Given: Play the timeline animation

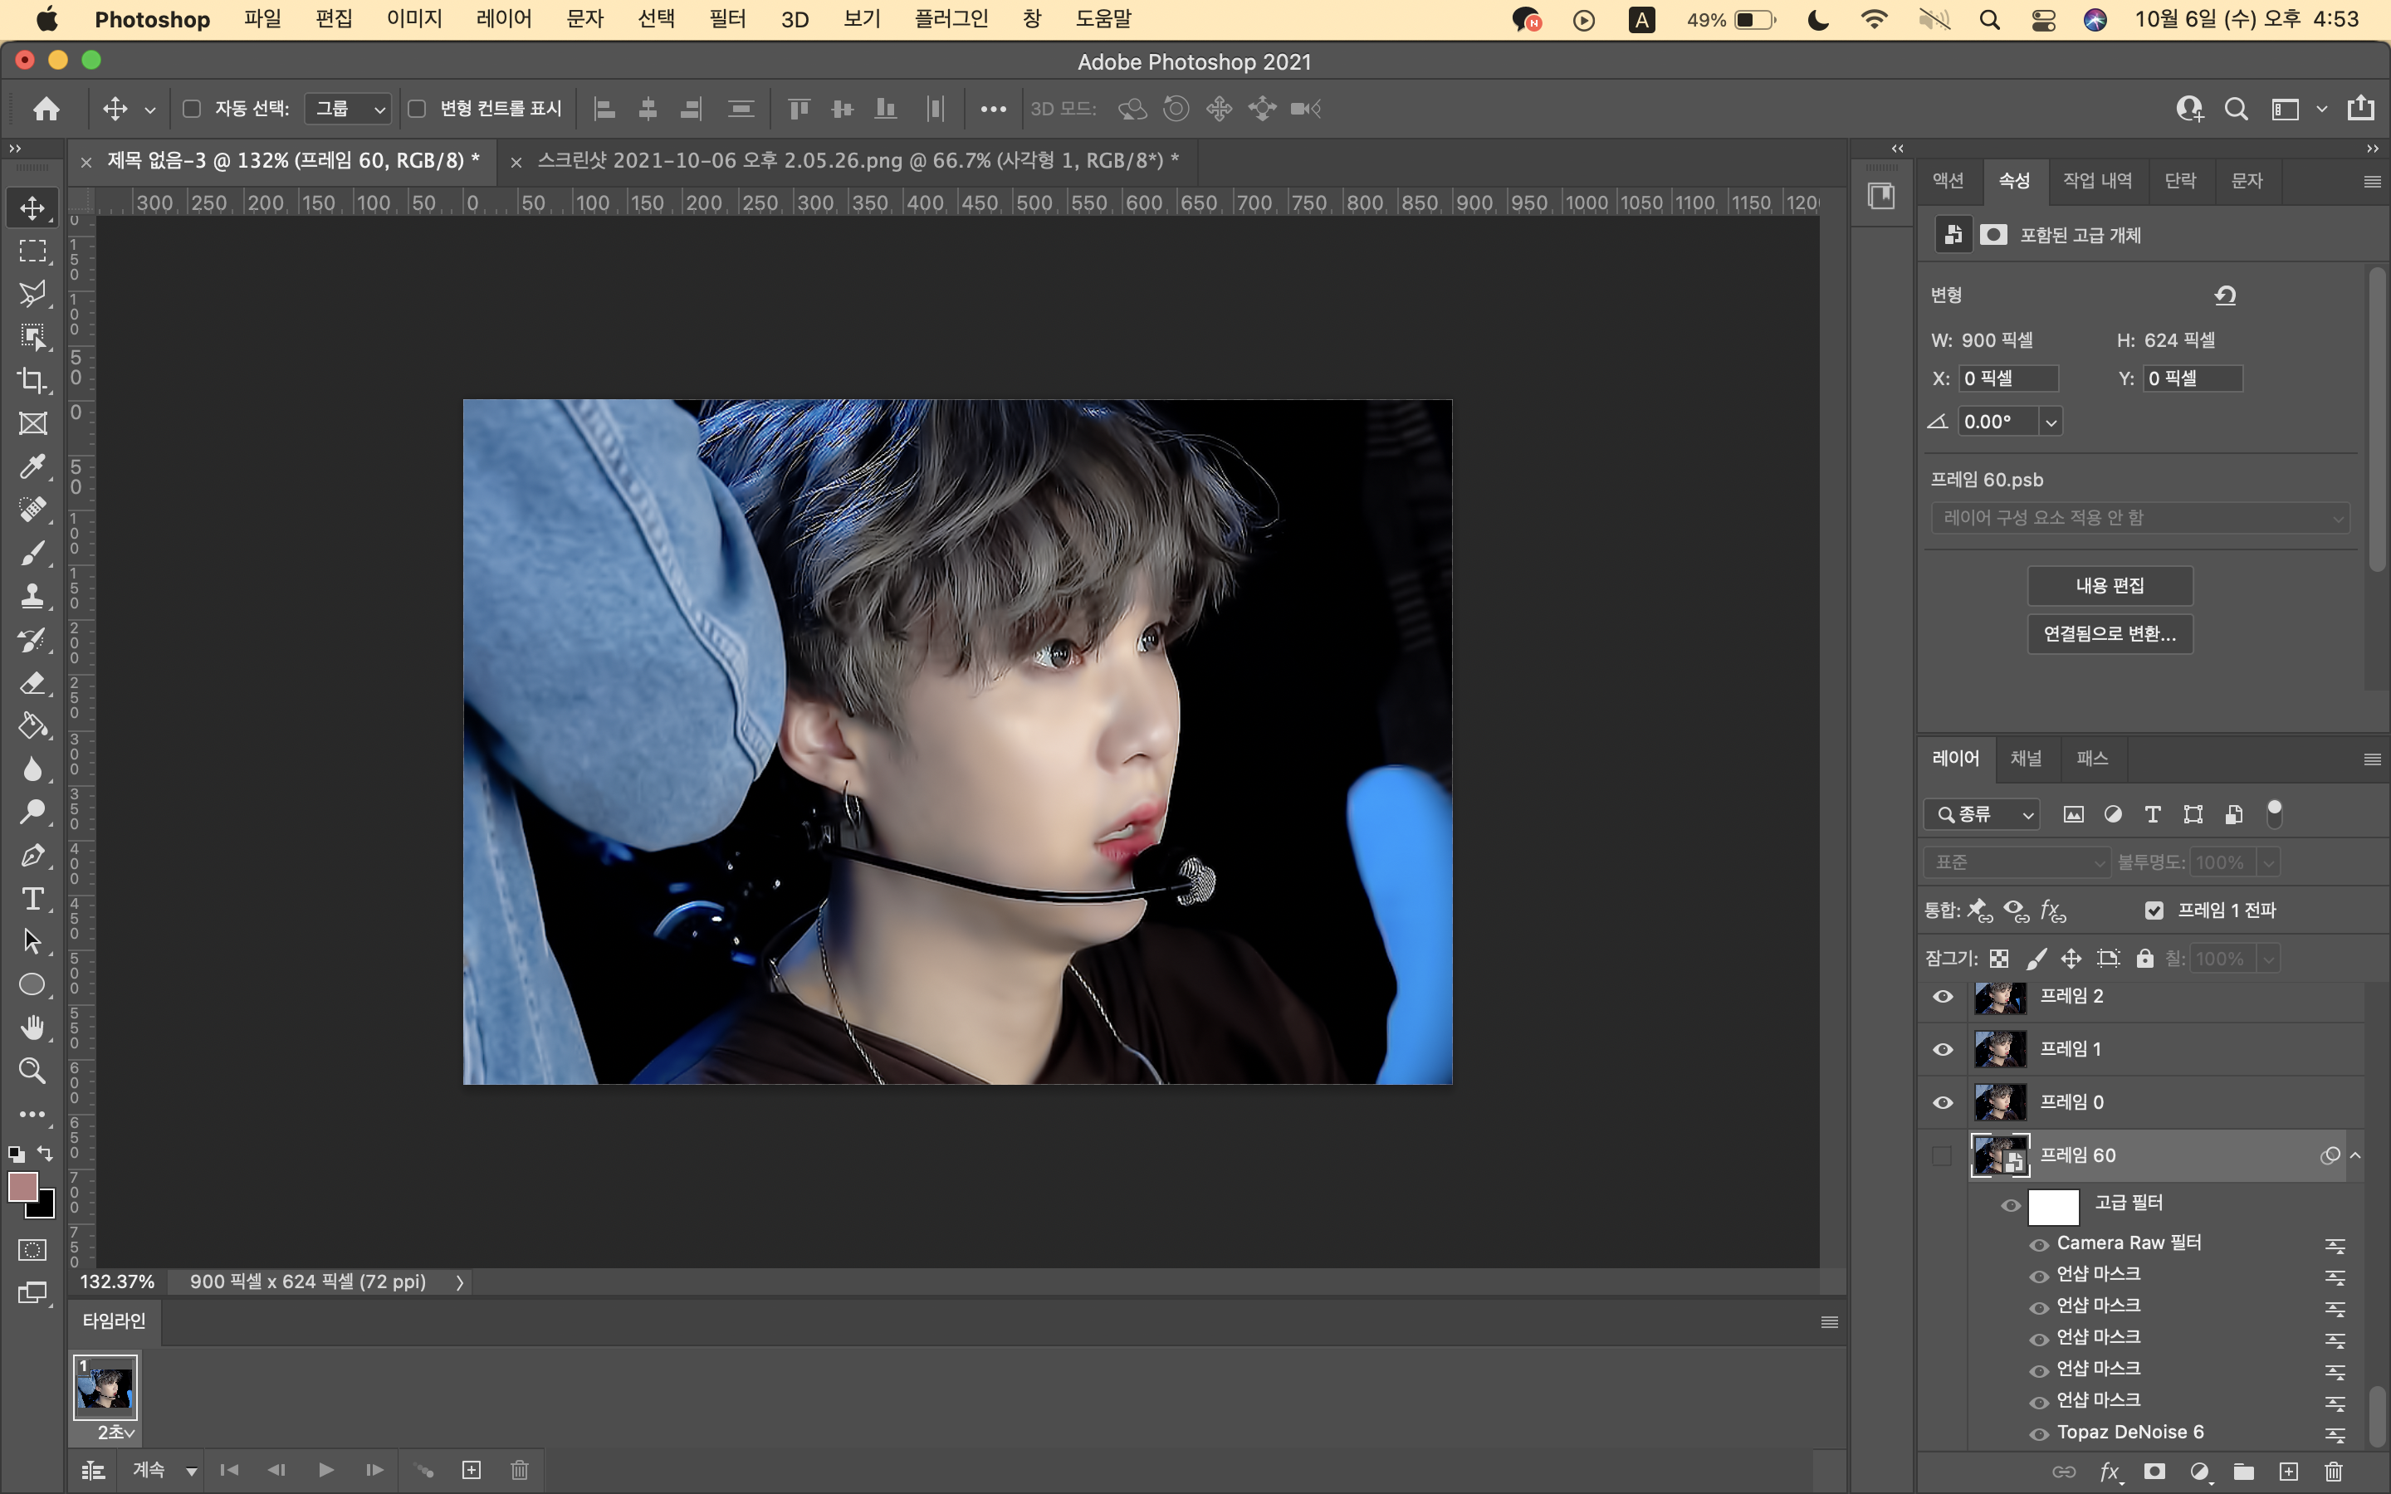Looking at the screenshot, I should 326,1470.
